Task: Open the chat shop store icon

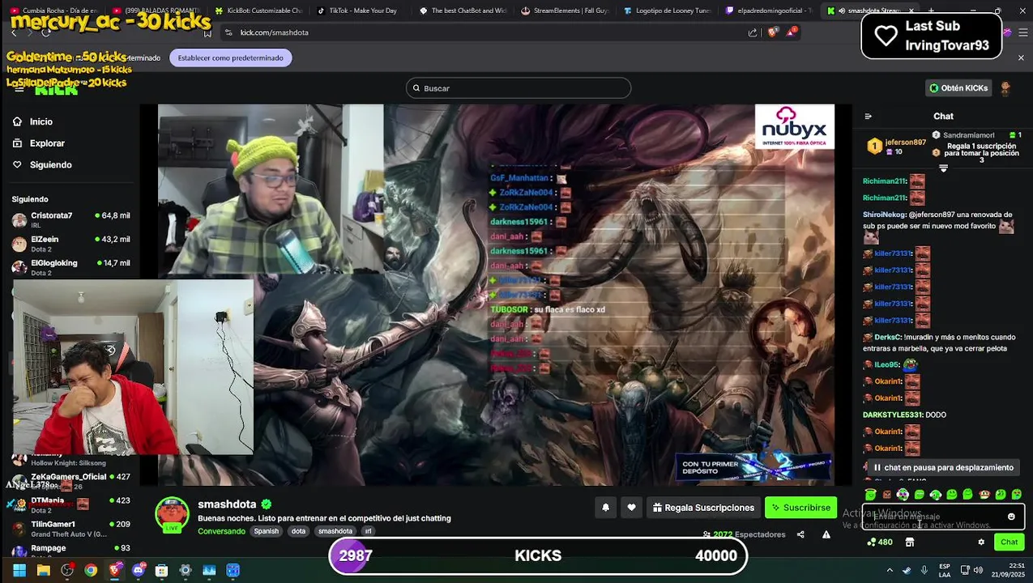Action: point(910,543)
